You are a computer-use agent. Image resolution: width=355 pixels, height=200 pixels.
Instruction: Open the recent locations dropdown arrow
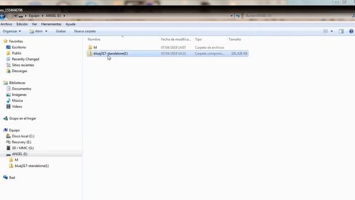click(16, 16)
